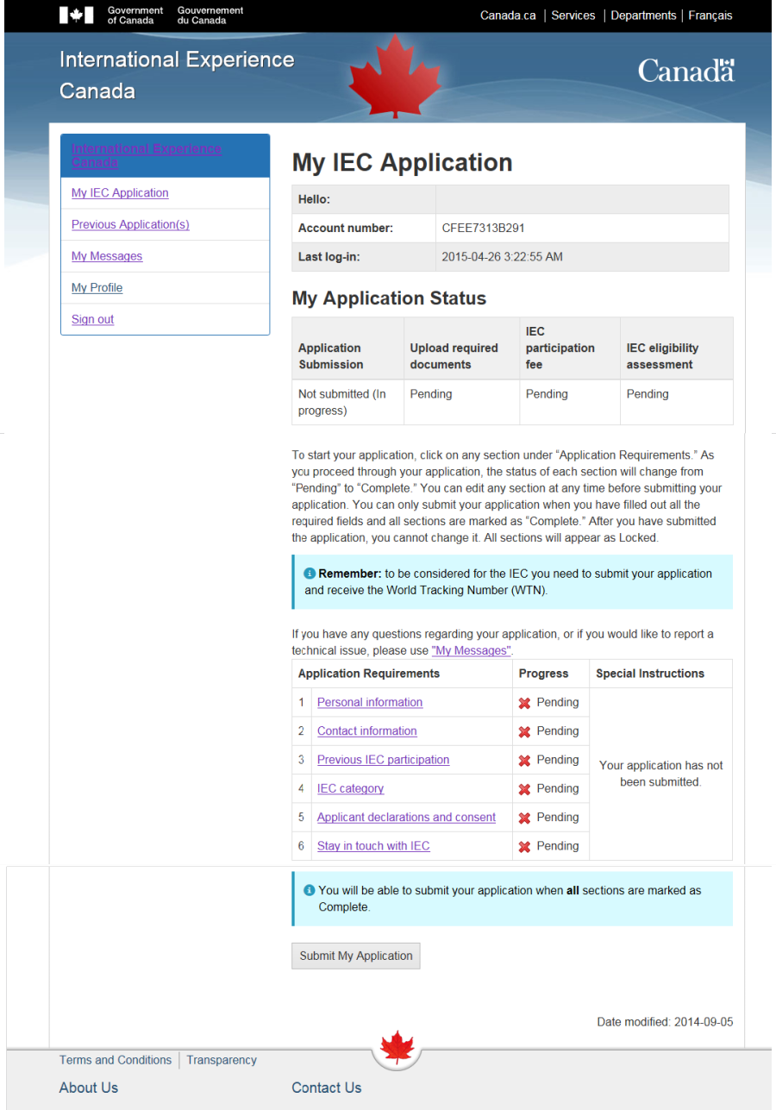Open the Personal information section
Viewport: 776px width, 1110px height.
click(x=370, y=702)
